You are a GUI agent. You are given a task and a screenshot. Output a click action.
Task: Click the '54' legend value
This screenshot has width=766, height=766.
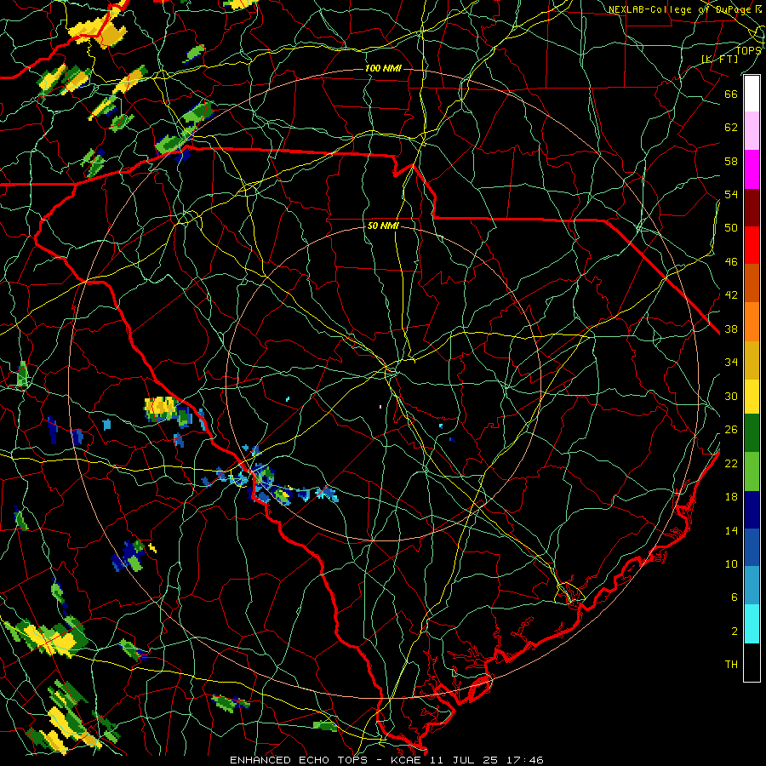coord(731,194)
